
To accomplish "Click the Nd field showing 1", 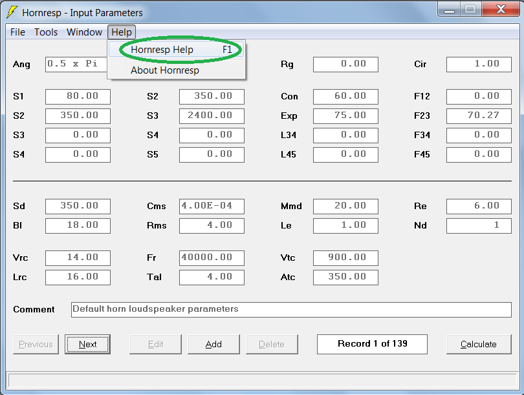I will pos(479,226).
